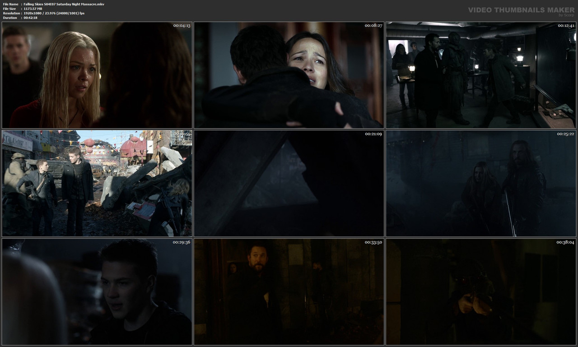Open the thumbnail at 00:29:36
Image resolution: width=578 pixels, height=347 pixels.
click(97, 292)
